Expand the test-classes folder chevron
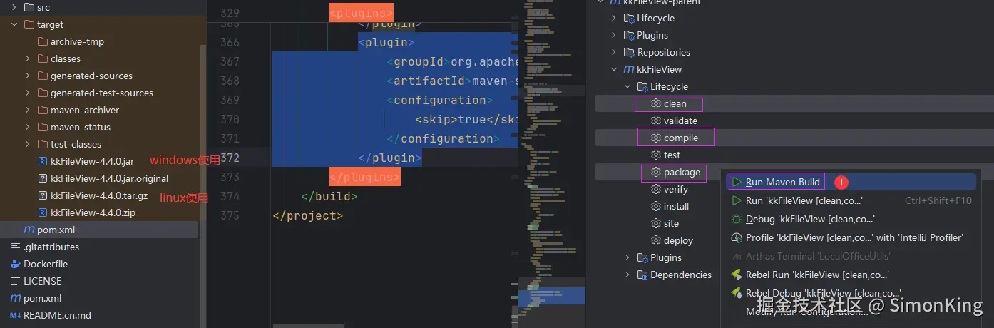Screen dimensions: 994x328 [x=27, y=144]
